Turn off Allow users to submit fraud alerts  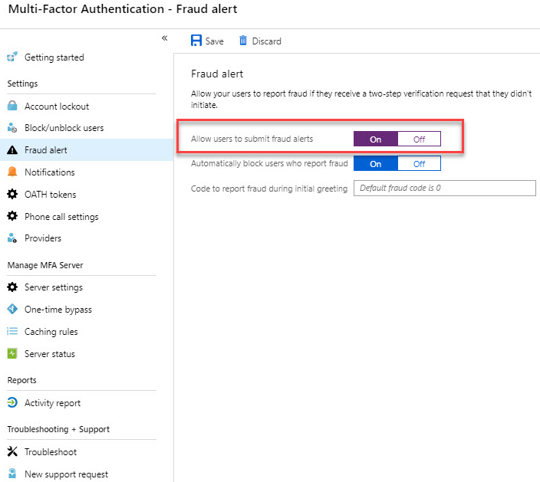pos(419,139)
